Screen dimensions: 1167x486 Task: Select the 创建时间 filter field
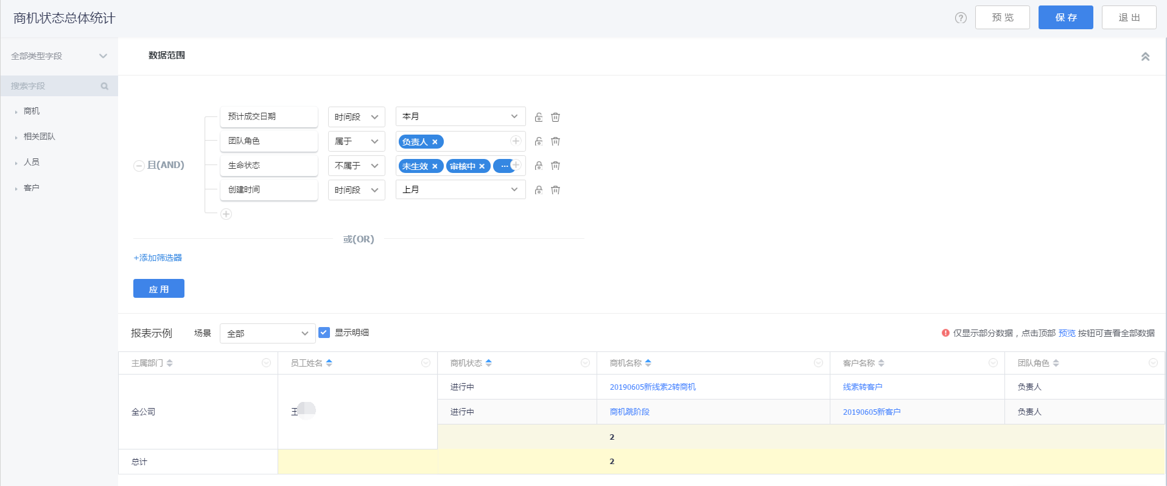pyautogui.click(x=269, y=189)
